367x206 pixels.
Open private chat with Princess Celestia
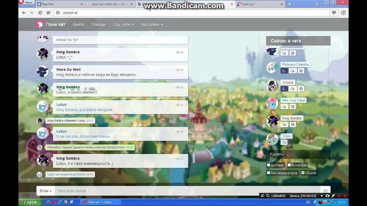pyautogui.click(x=292, y=71)
